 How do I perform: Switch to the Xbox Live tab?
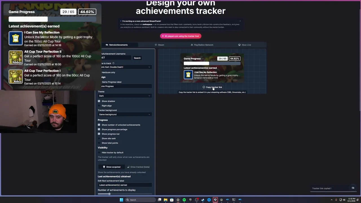[x=245, y=45]
